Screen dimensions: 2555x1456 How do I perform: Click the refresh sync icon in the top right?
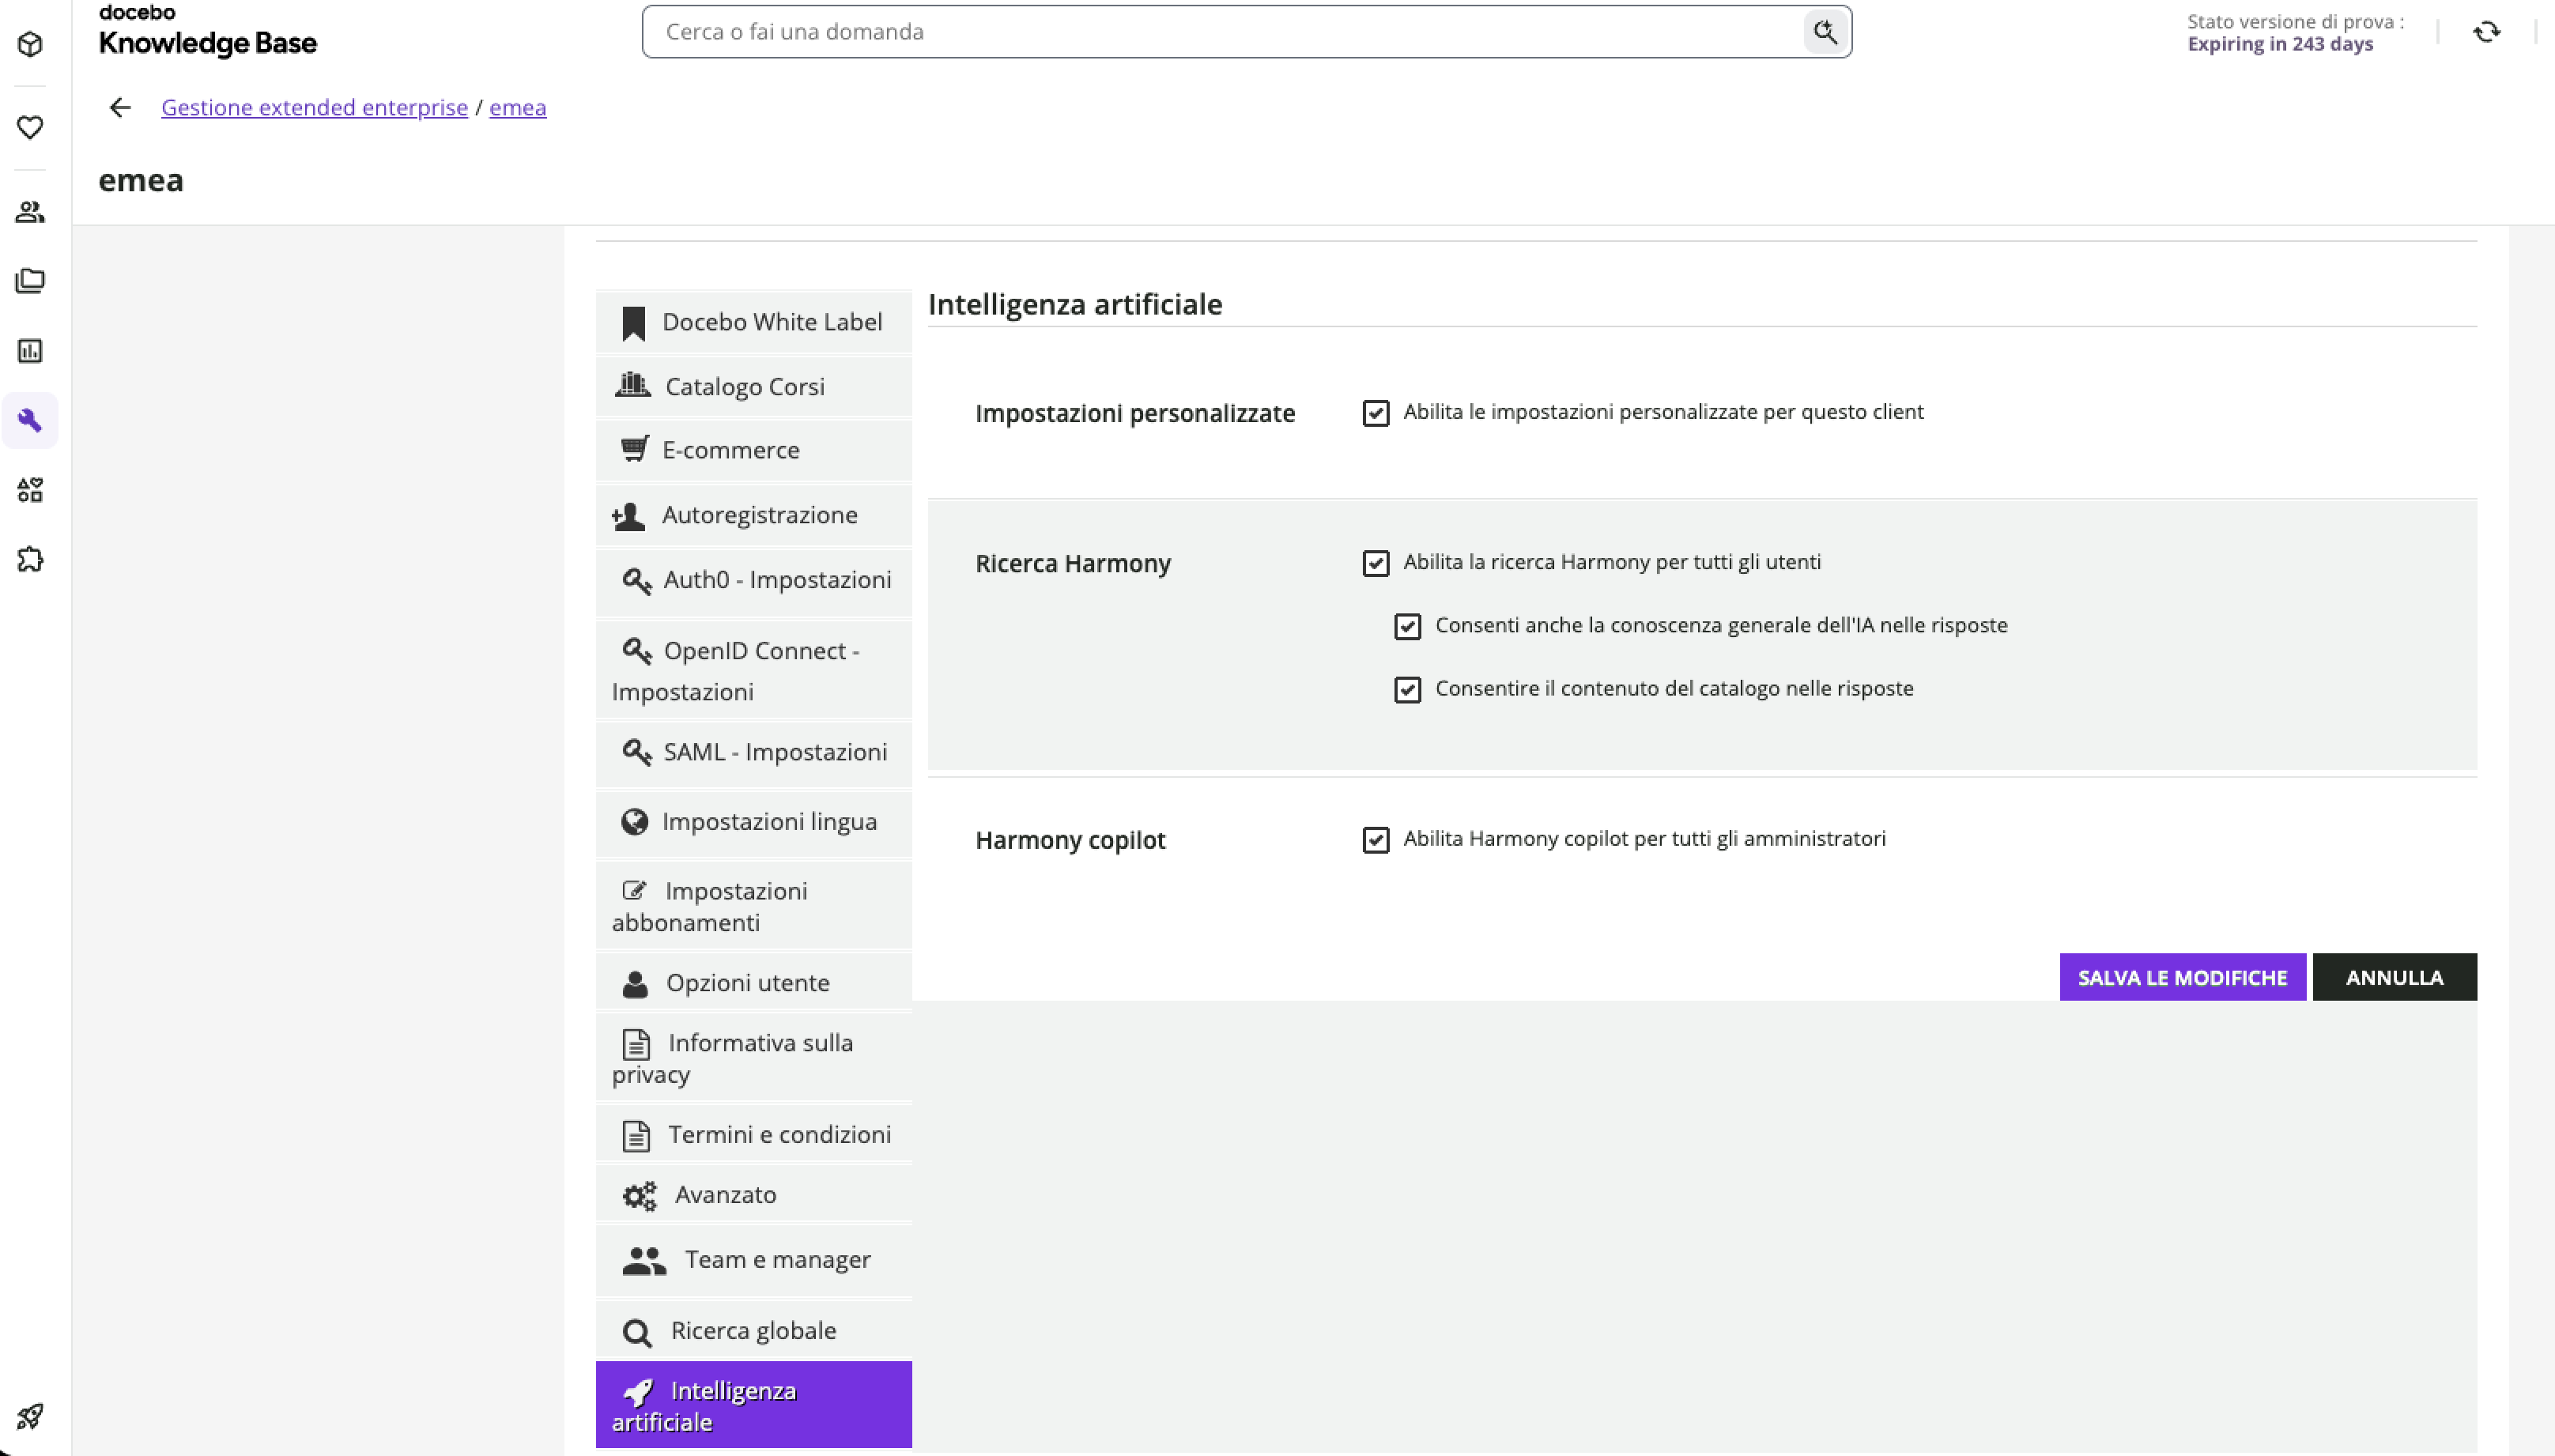tap(2486, 32)
